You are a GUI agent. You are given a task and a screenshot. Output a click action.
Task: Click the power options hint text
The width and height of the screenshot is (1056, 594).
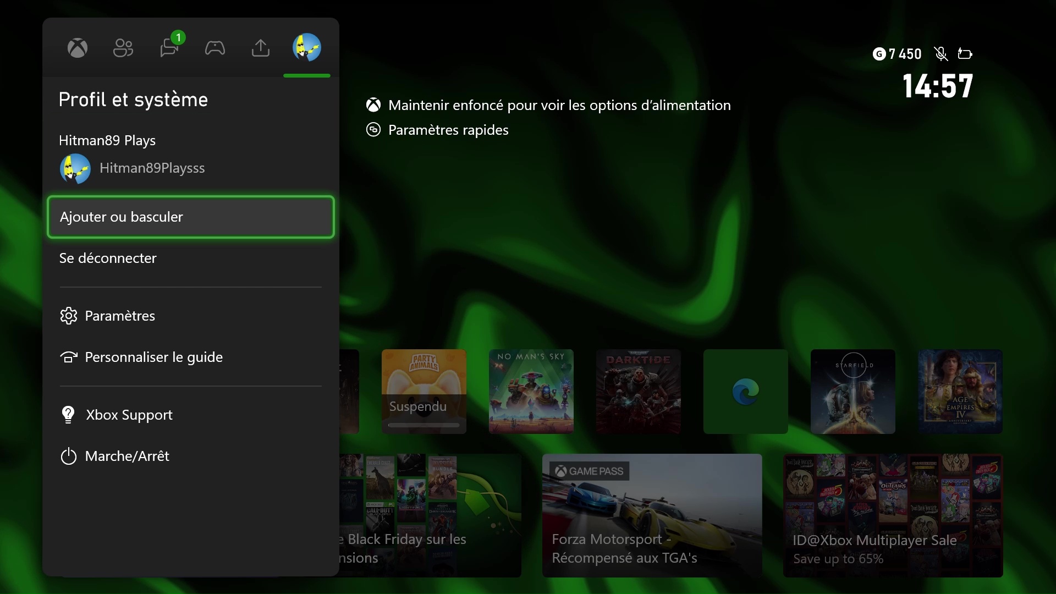(x=559, y=105)
